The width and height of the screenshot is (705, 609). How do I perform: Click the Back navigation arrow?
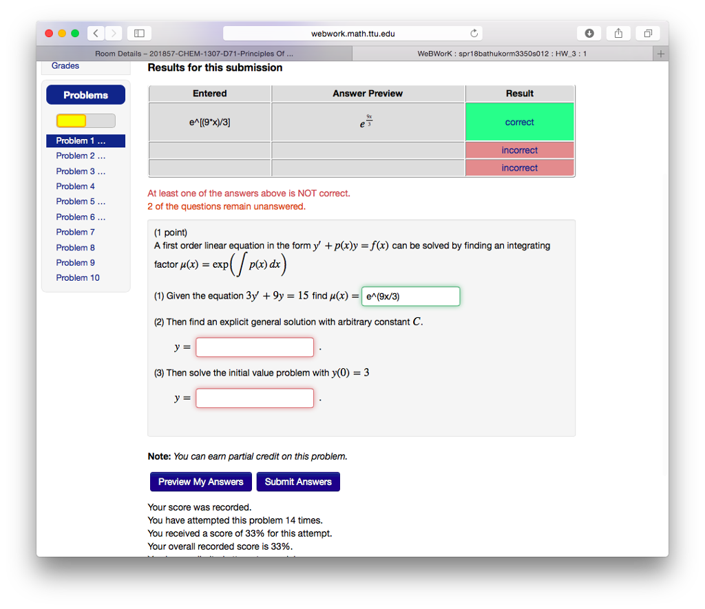tap(95, 32)
